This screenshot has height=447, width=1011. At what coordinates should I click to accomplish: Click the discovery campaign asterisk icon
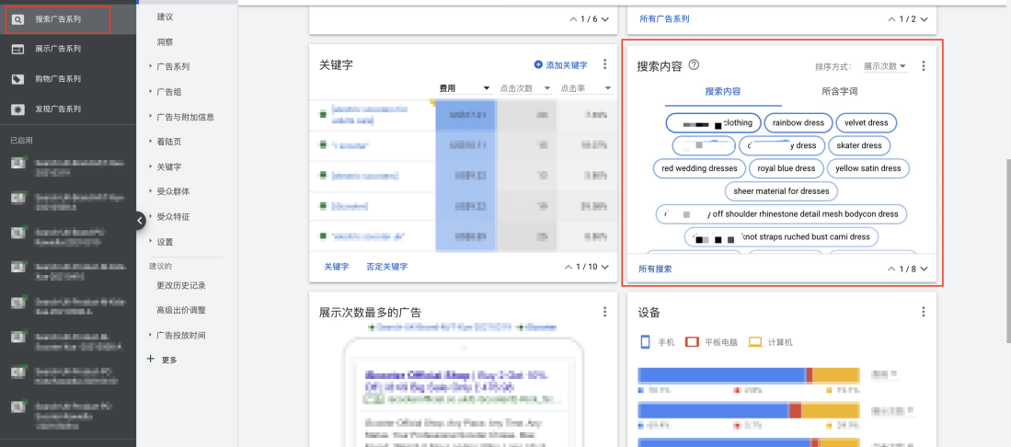18,109
